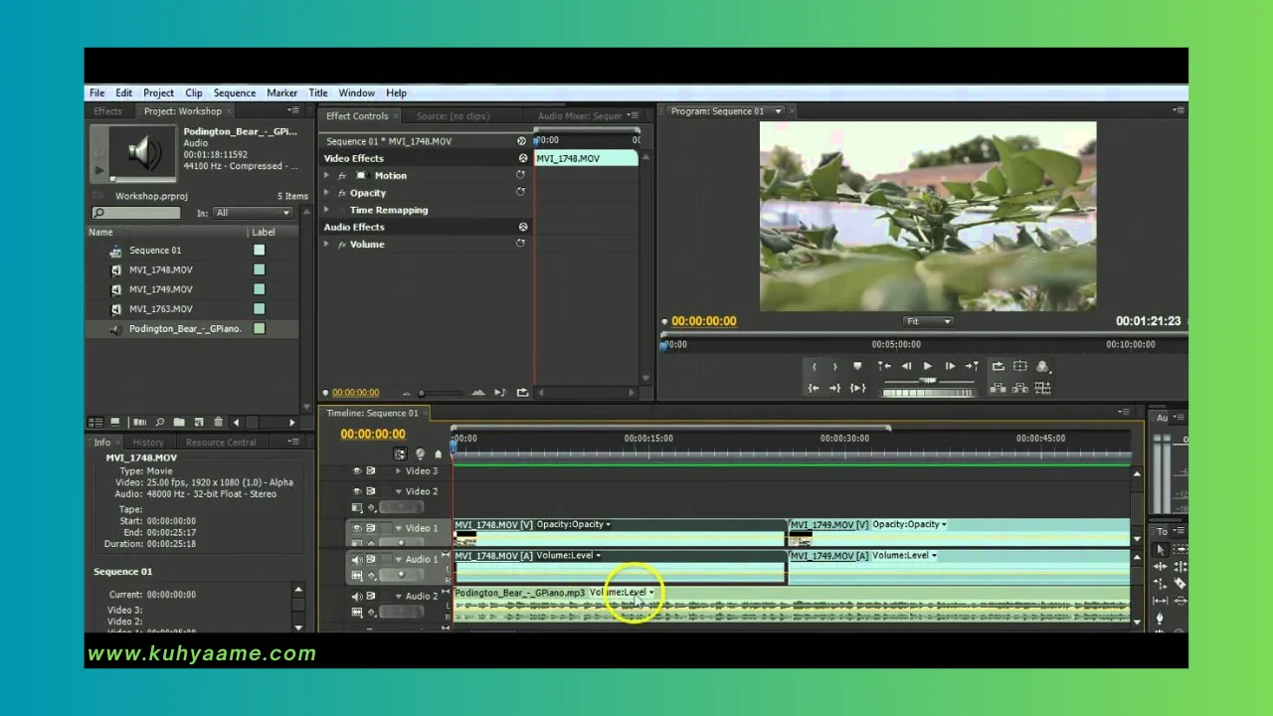Image resolution: width=1273 pixels, height=716 pixels.
Task: Collapse the Video 2 track
Action: 399,491
